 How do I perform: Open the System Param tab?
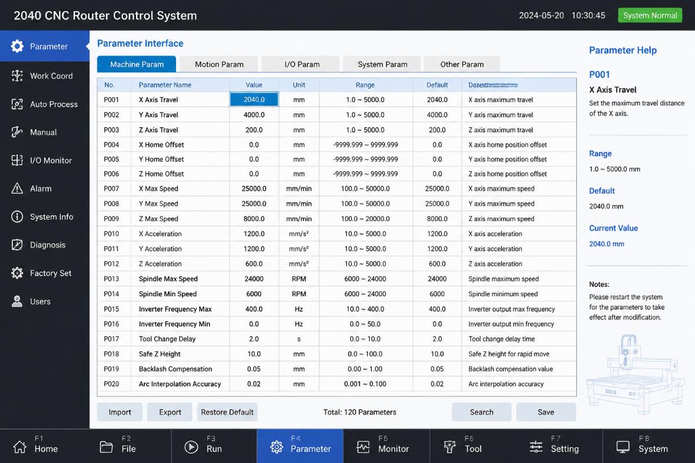[382, 64]
